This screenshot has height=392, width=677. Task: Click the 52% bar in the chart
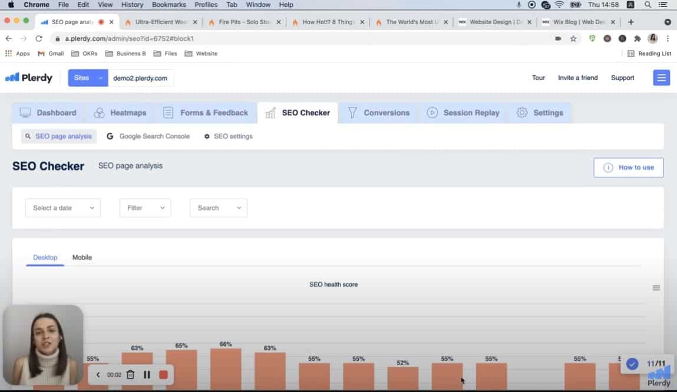pos(402,378)
